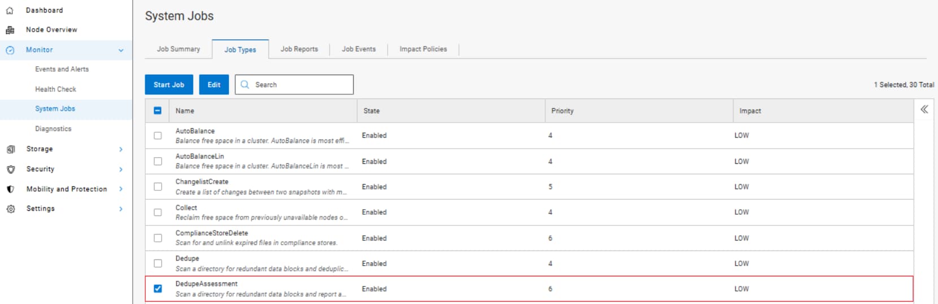Open Node Overview from sidebar

pos(51,30)
